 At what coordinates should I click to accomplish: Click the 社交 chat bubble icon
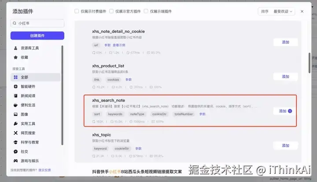(x=15, y=151)
